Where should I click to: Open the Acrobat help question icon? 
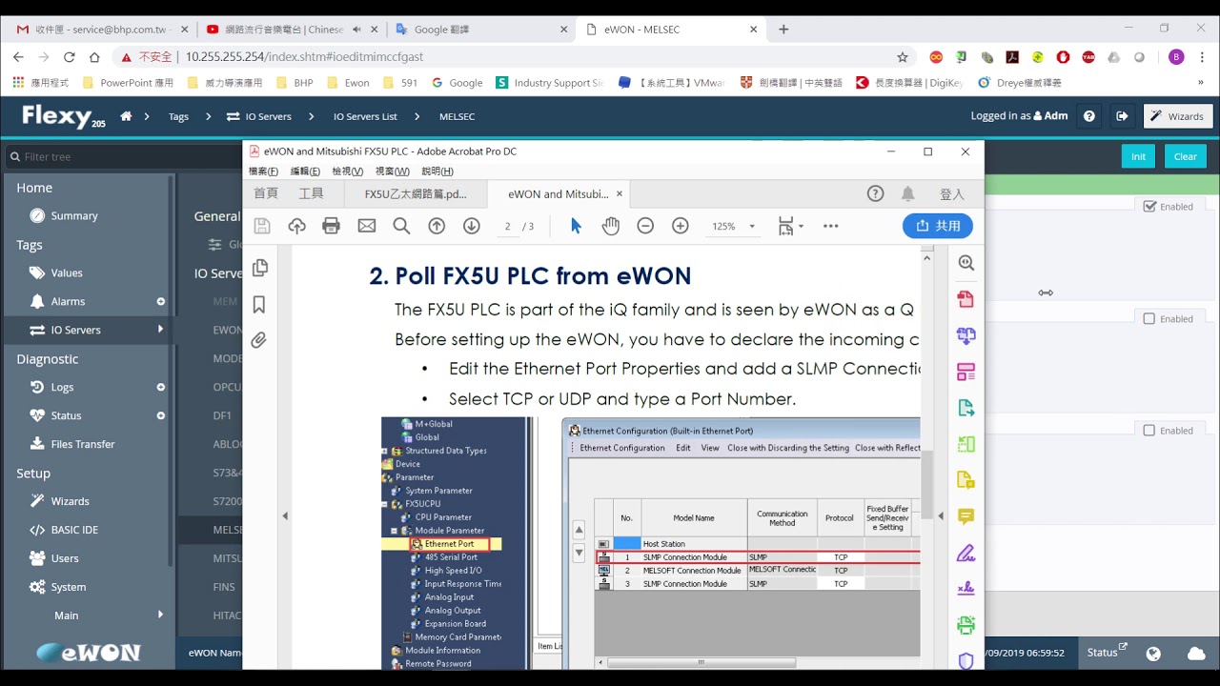[x=875, y=193]
